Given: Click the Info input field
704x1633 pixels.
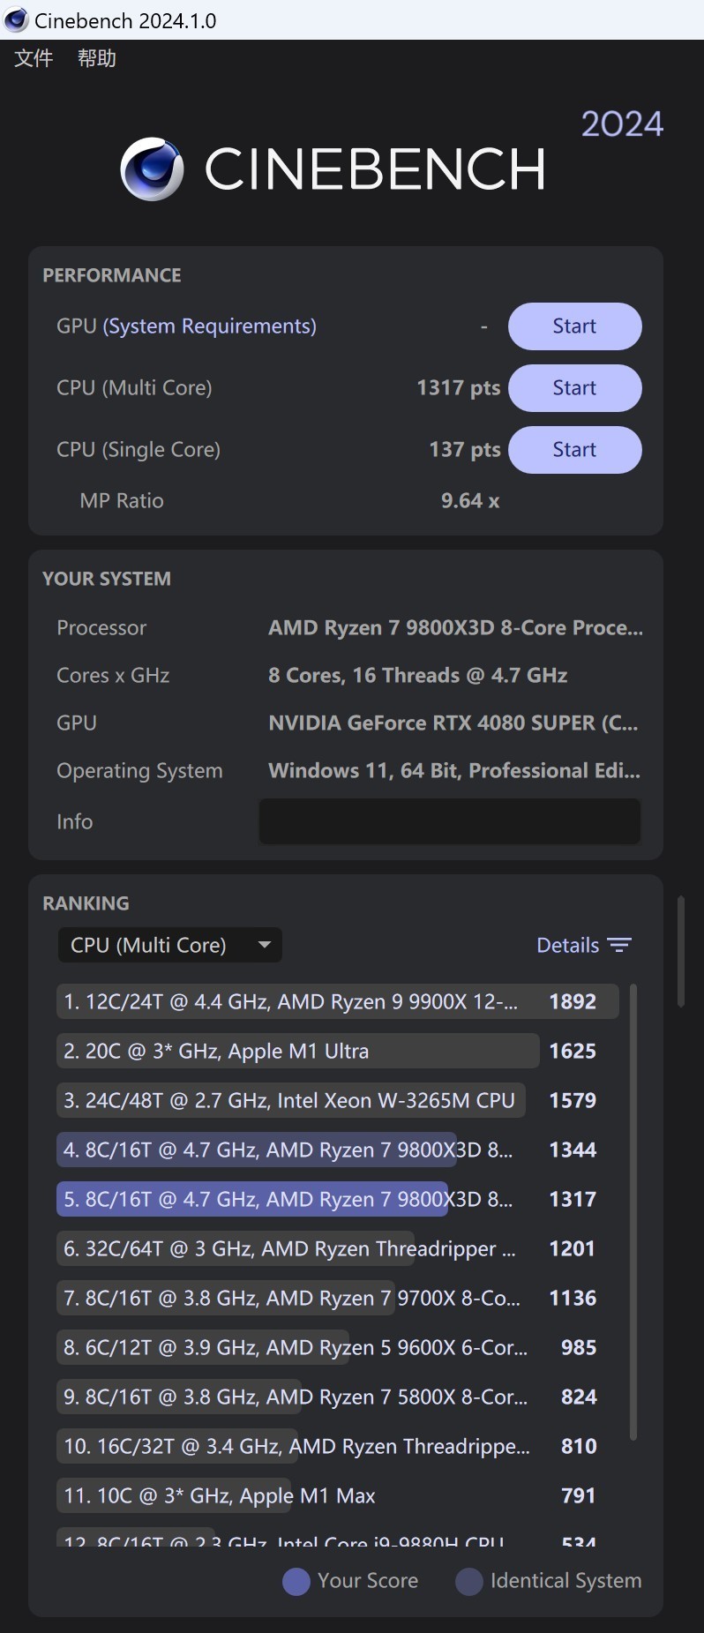Looking at the screenshot, I should pos(450,821).
